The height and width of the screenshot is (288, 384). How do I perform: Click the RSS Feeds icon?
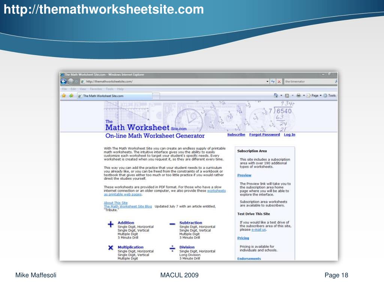pos(287,96)
